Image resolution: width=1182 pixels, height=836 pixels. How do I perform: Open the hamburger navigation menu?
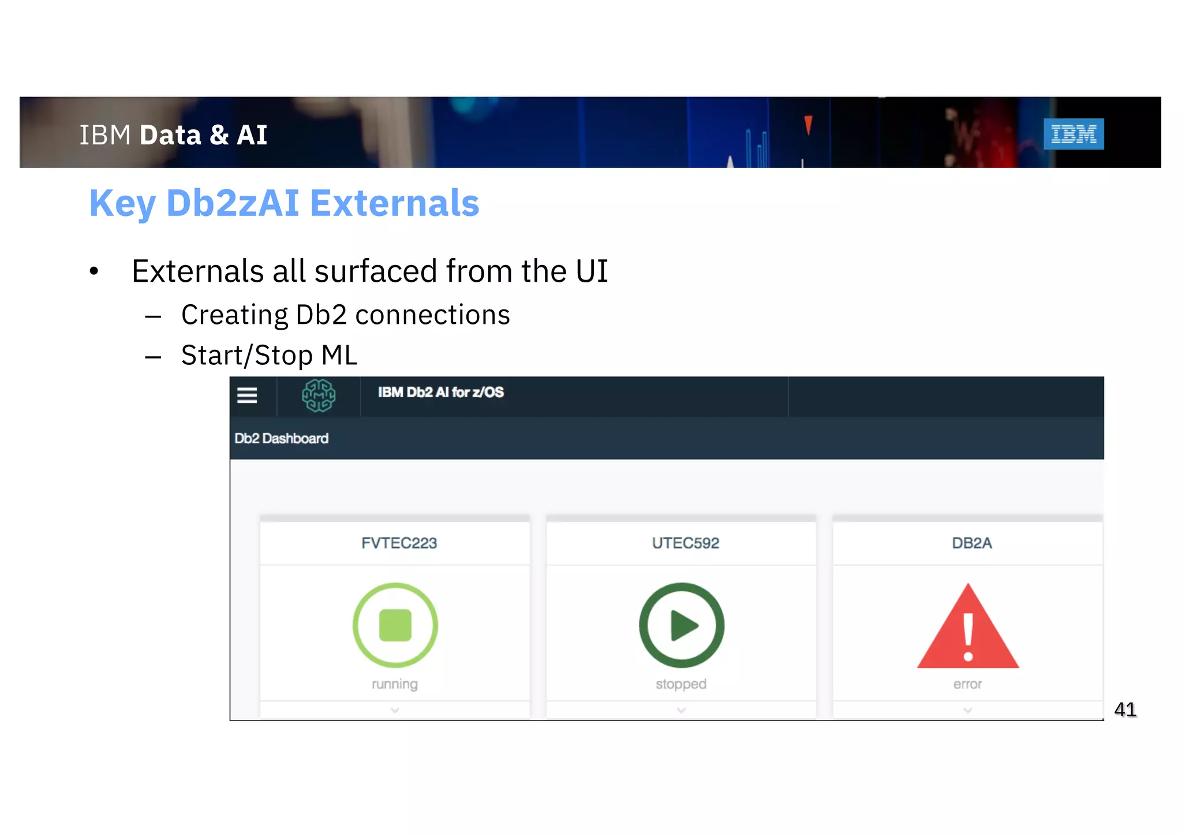pos(247,395)
